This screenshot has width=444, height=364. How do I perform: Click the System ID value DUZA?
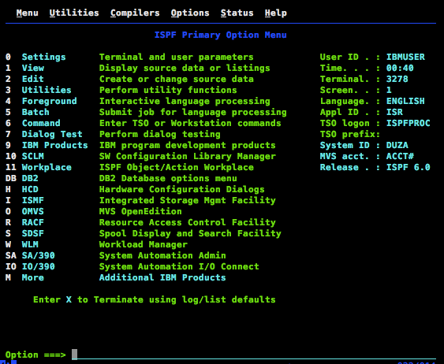point(397,145)
